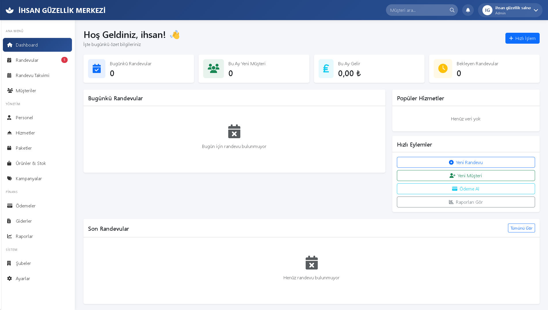Click the Yeni Randevu button

(466, 162)
